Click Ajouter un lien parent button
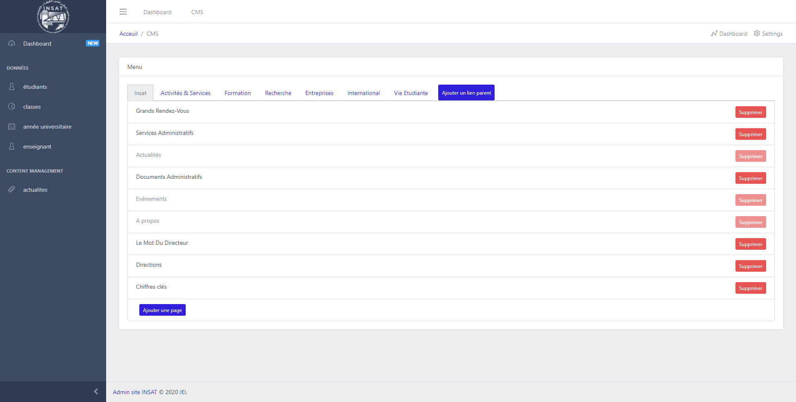Viewport: 796px width, 402px height. click(x=466, y=93)
